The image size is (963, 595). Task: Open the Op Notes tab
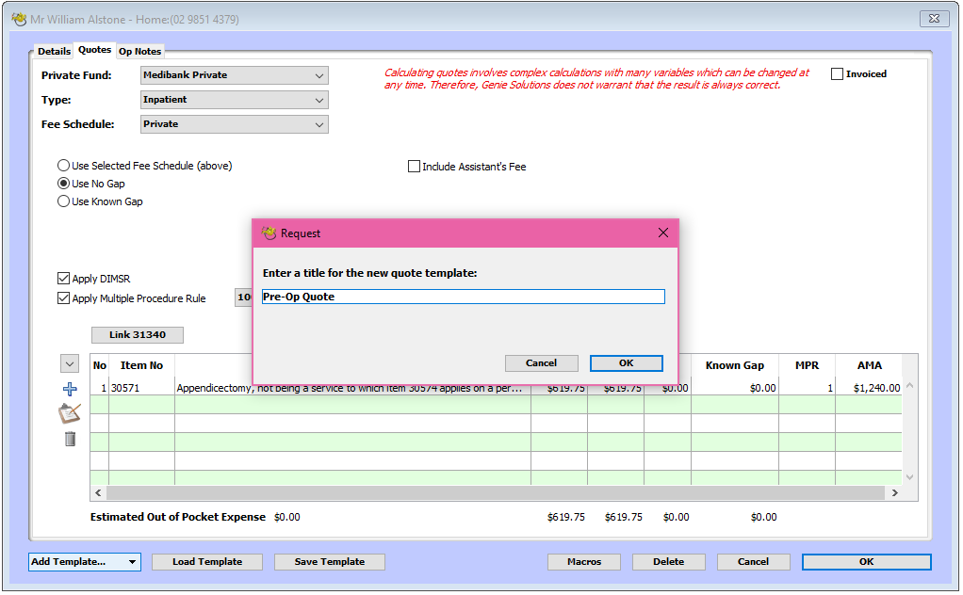click(x=139, y=51)
